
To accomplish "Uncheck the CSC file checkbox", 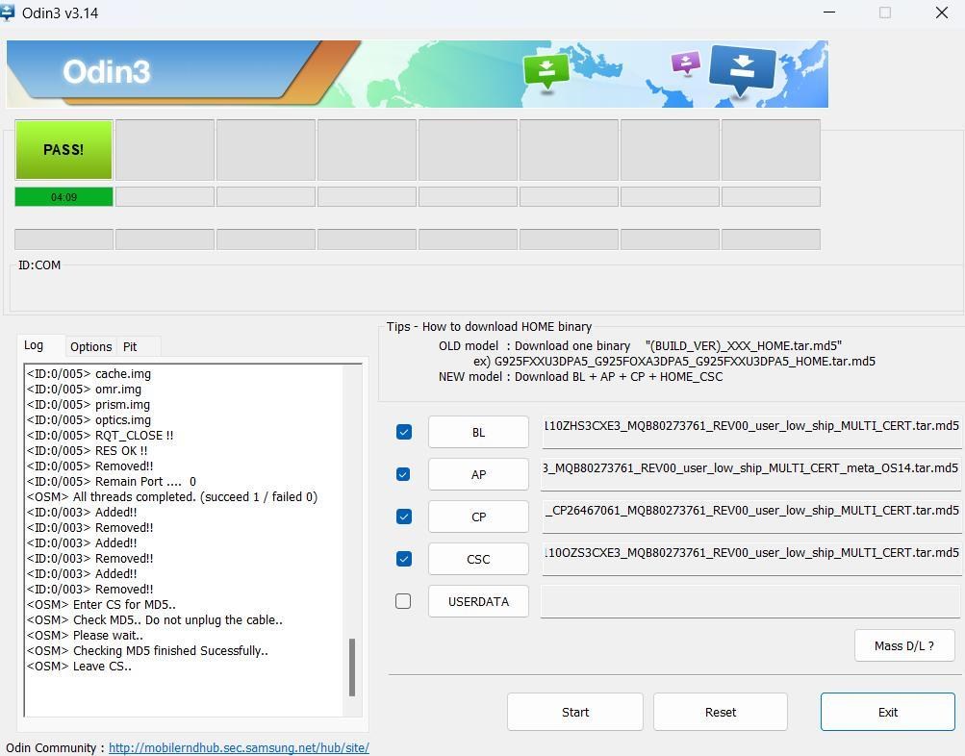I will 404,559.
